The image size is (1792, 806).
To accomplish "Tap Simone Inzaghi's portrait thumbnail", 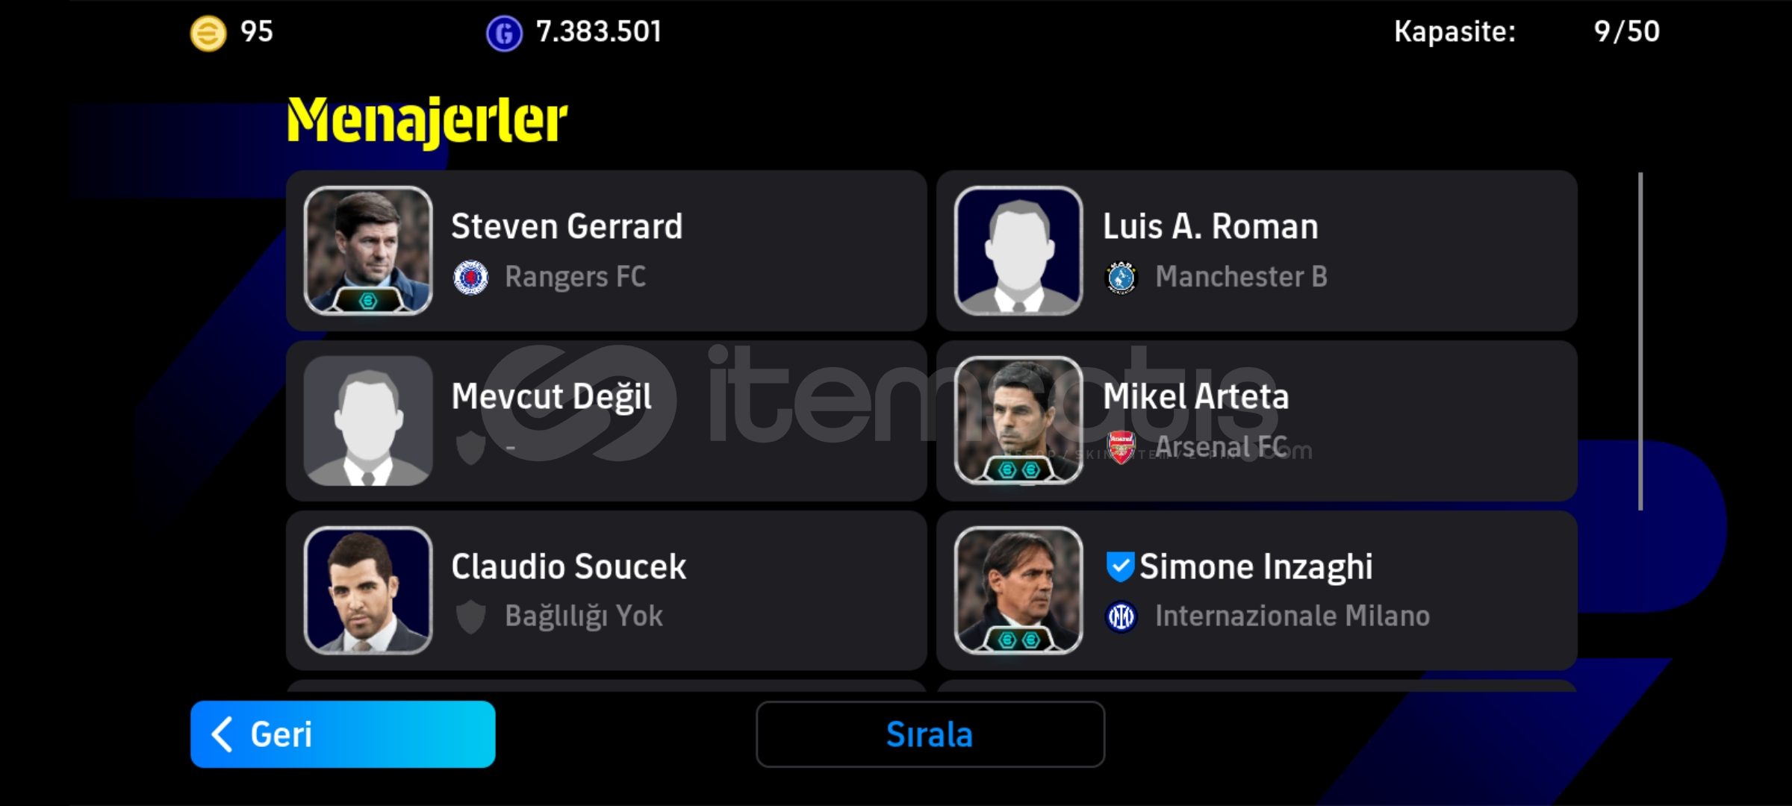I will tap(1018, 590).
